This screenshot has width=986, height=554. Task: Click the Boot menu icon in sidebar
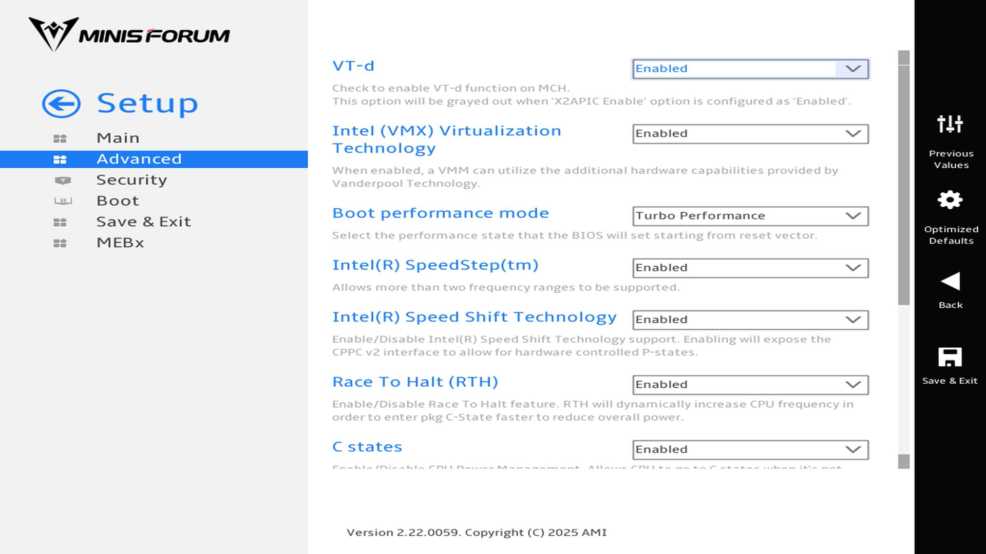click(x=63, y=201)
